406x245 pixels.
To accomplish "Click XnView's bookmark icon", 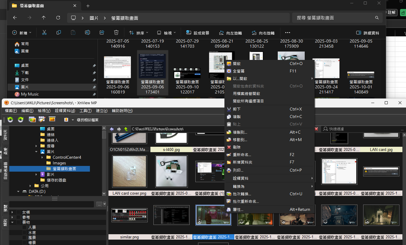I will 66,119.
